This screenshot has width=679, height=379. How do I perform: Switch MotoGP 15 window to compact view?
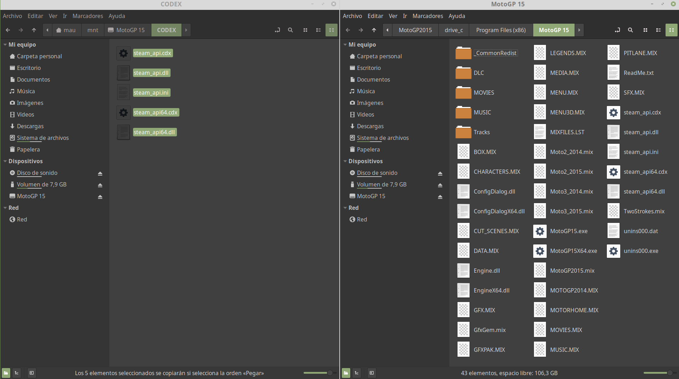point(672,30)
